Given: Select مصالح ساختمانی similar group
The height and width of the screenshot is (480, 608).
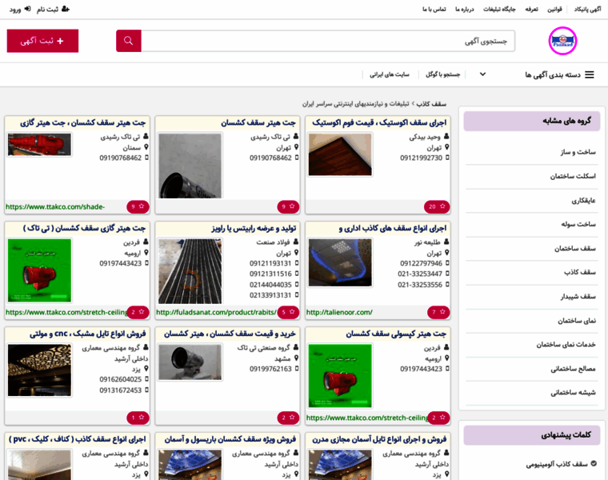Looking at the screenshot, I should tap(573, 369).
